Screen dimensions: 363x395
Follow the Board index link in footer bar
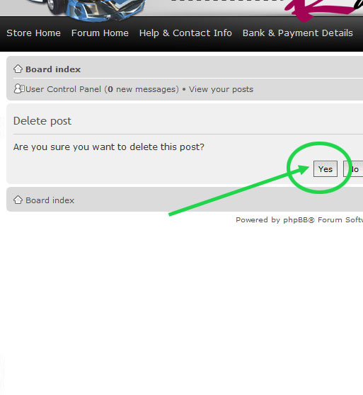pos(50,200)
